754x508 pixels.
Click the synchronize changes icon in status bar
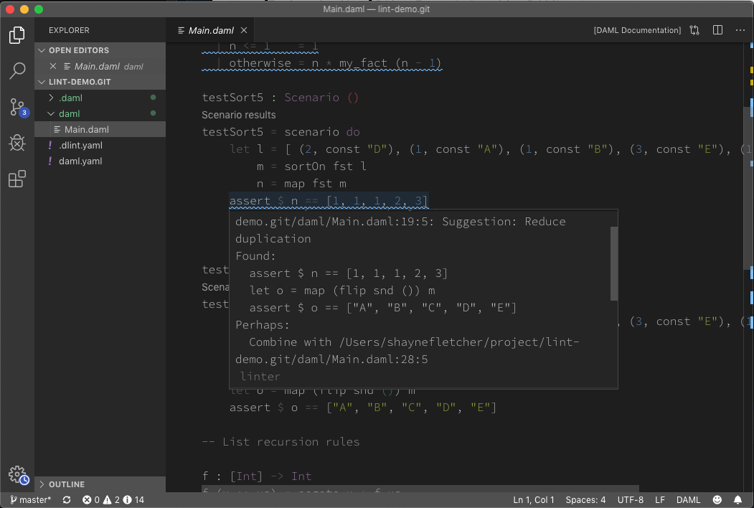(x=67, y=500)
